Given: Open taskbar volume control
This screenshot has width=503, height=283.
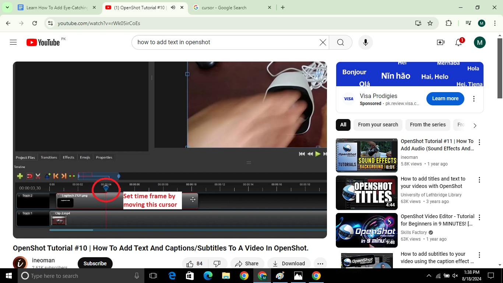Looking at the screenshot, I should [x=455, y=276].
